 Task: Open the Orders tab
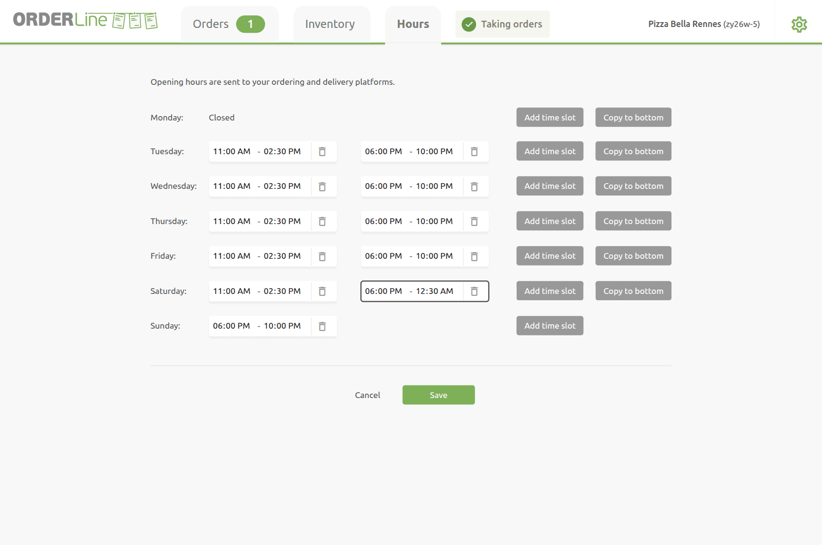click(230, 24)
